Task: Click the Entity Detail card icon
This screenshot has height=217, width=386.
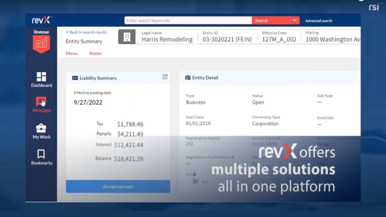Action: pos(188,78)
